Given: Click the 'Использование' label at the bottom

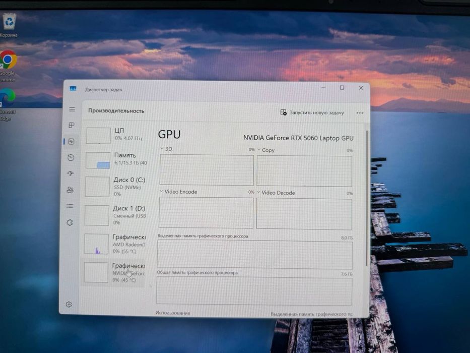Looking at the screenshot, I should (173, 313).
